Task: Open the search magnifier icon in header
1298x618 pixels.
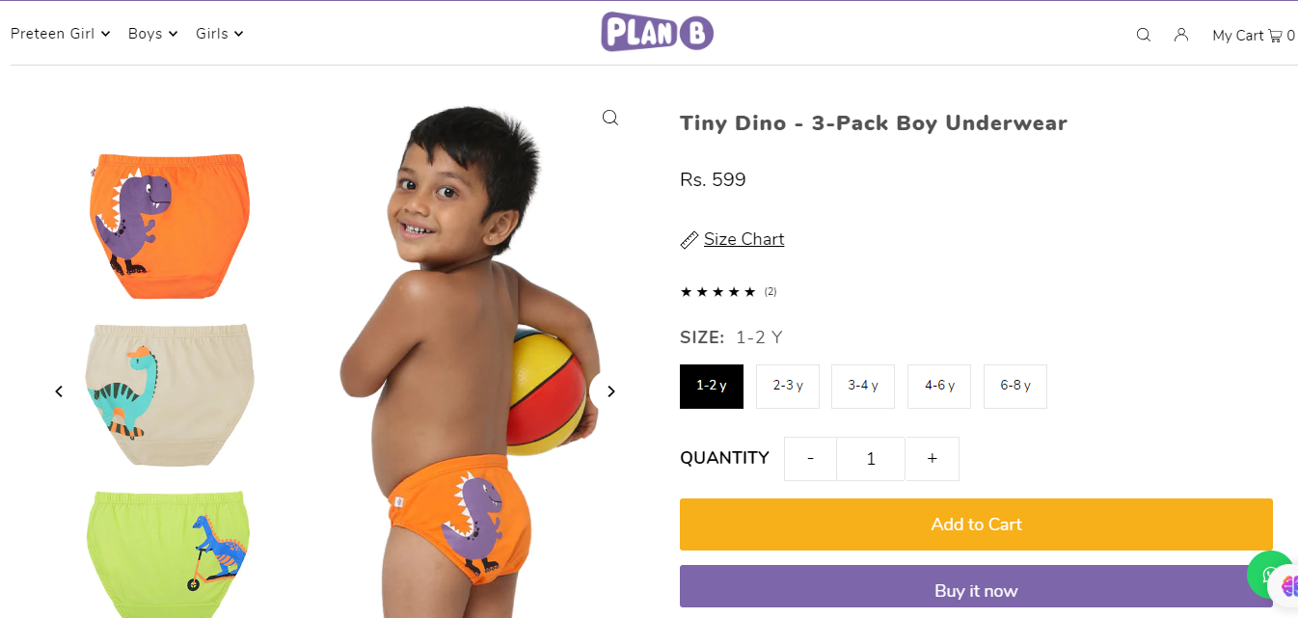Action: (x=1144, y=35)
